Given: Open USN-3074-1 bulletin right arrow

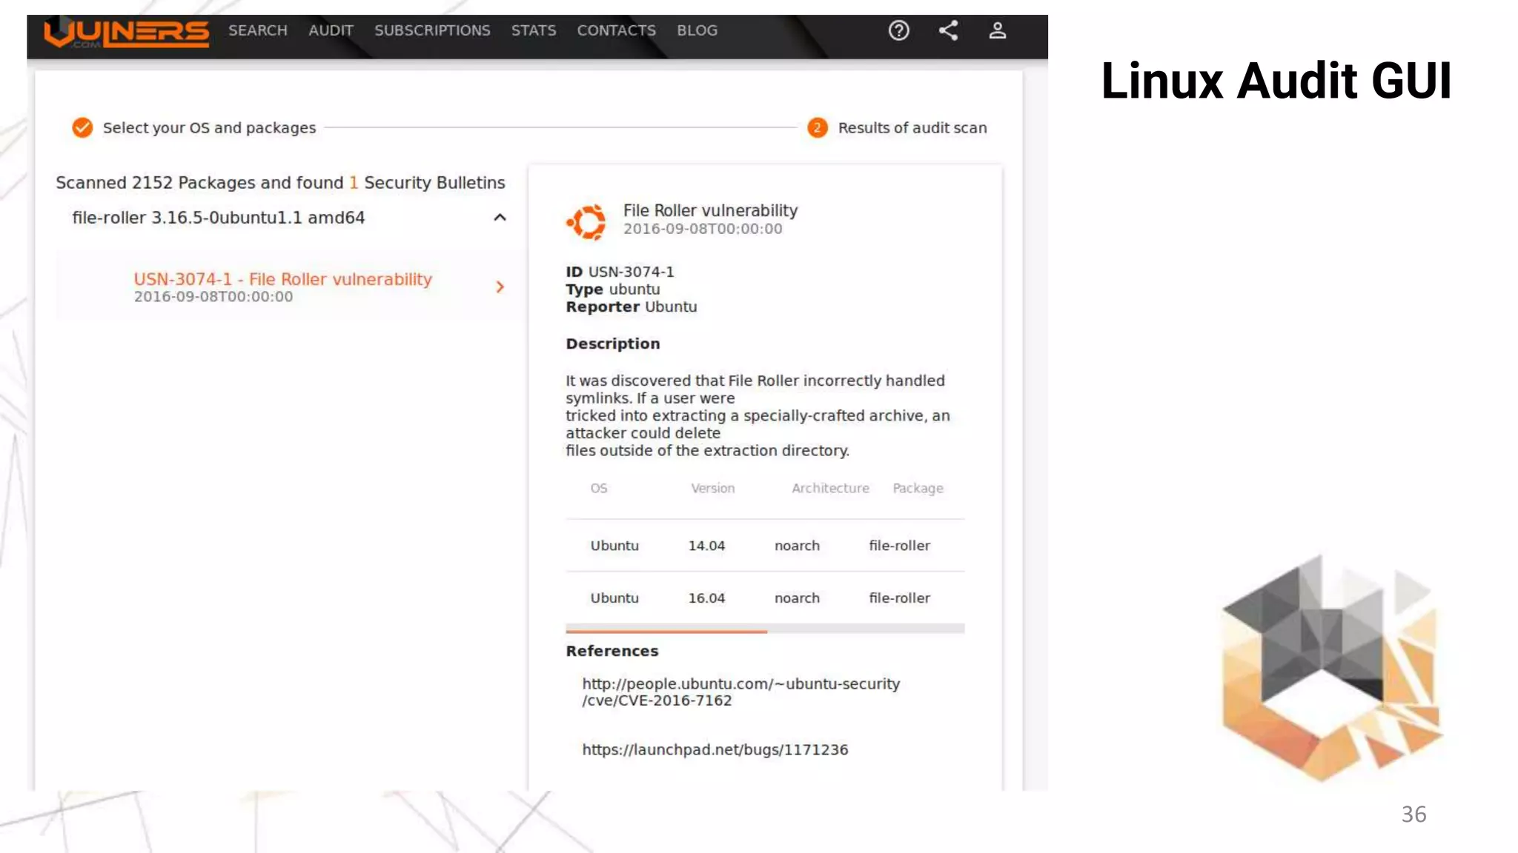Looking at the screenshot, I should coord(500,287).
